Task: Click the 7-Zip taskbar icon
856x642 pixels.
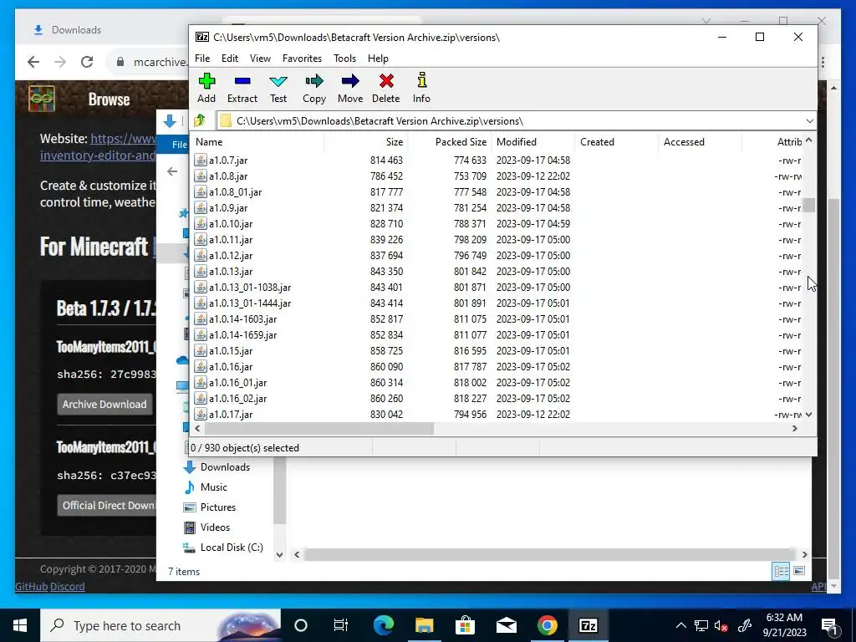Action: (x=588, y=625)
